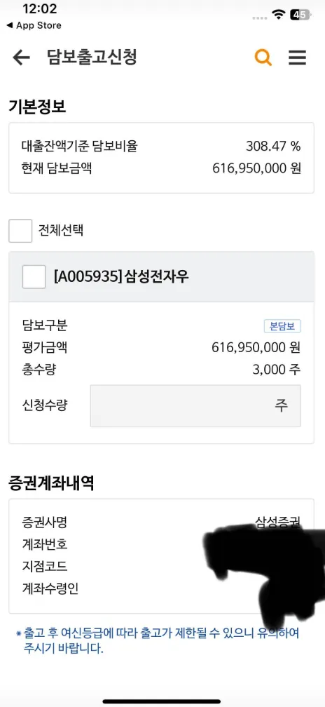Check the 전체선택 checkbox

tap(20, 231)
